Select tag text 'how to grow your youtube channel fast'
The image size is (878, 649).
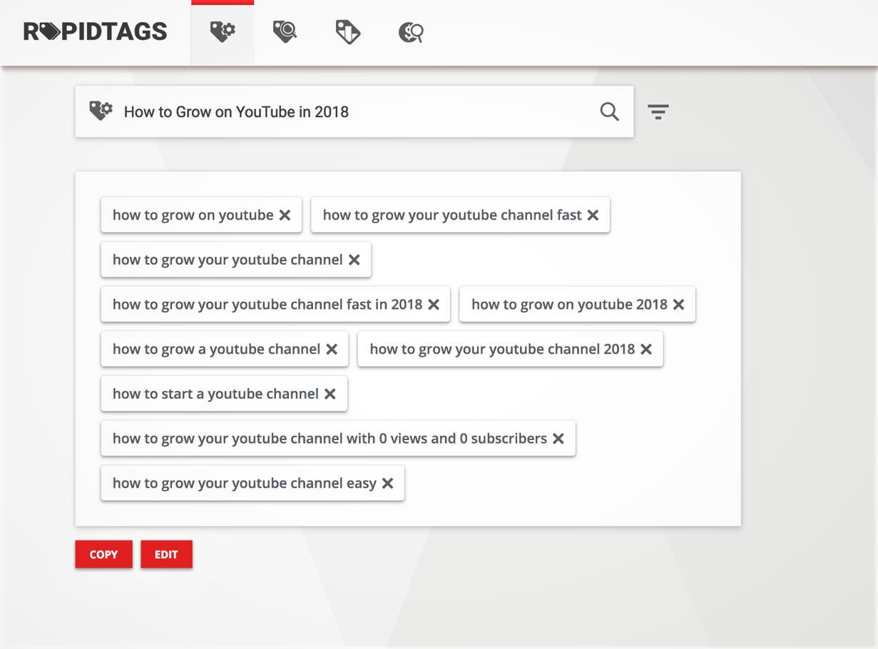coord(452,215)
